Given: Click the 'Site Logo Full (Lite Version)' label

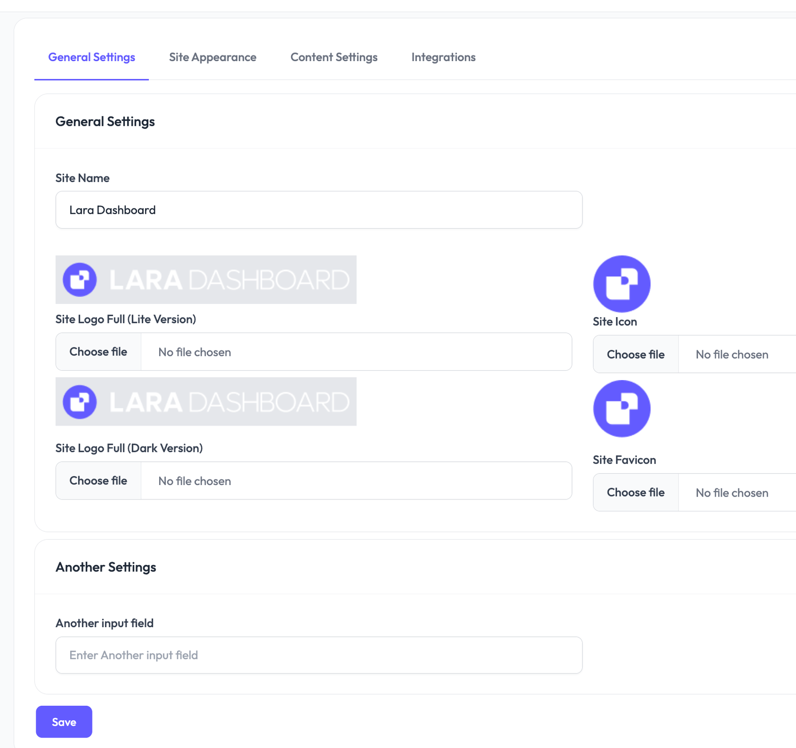Looking at the screenshot, I should click(x=126, y=319).
